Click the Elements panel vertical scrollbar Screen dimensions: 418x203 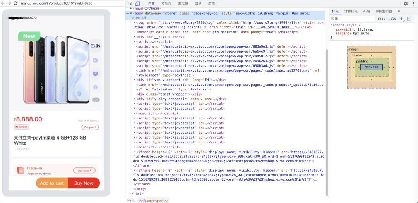pos(327,123)
